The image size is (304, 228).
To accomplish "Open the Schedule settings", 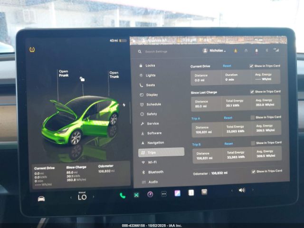I will point(151,104).
